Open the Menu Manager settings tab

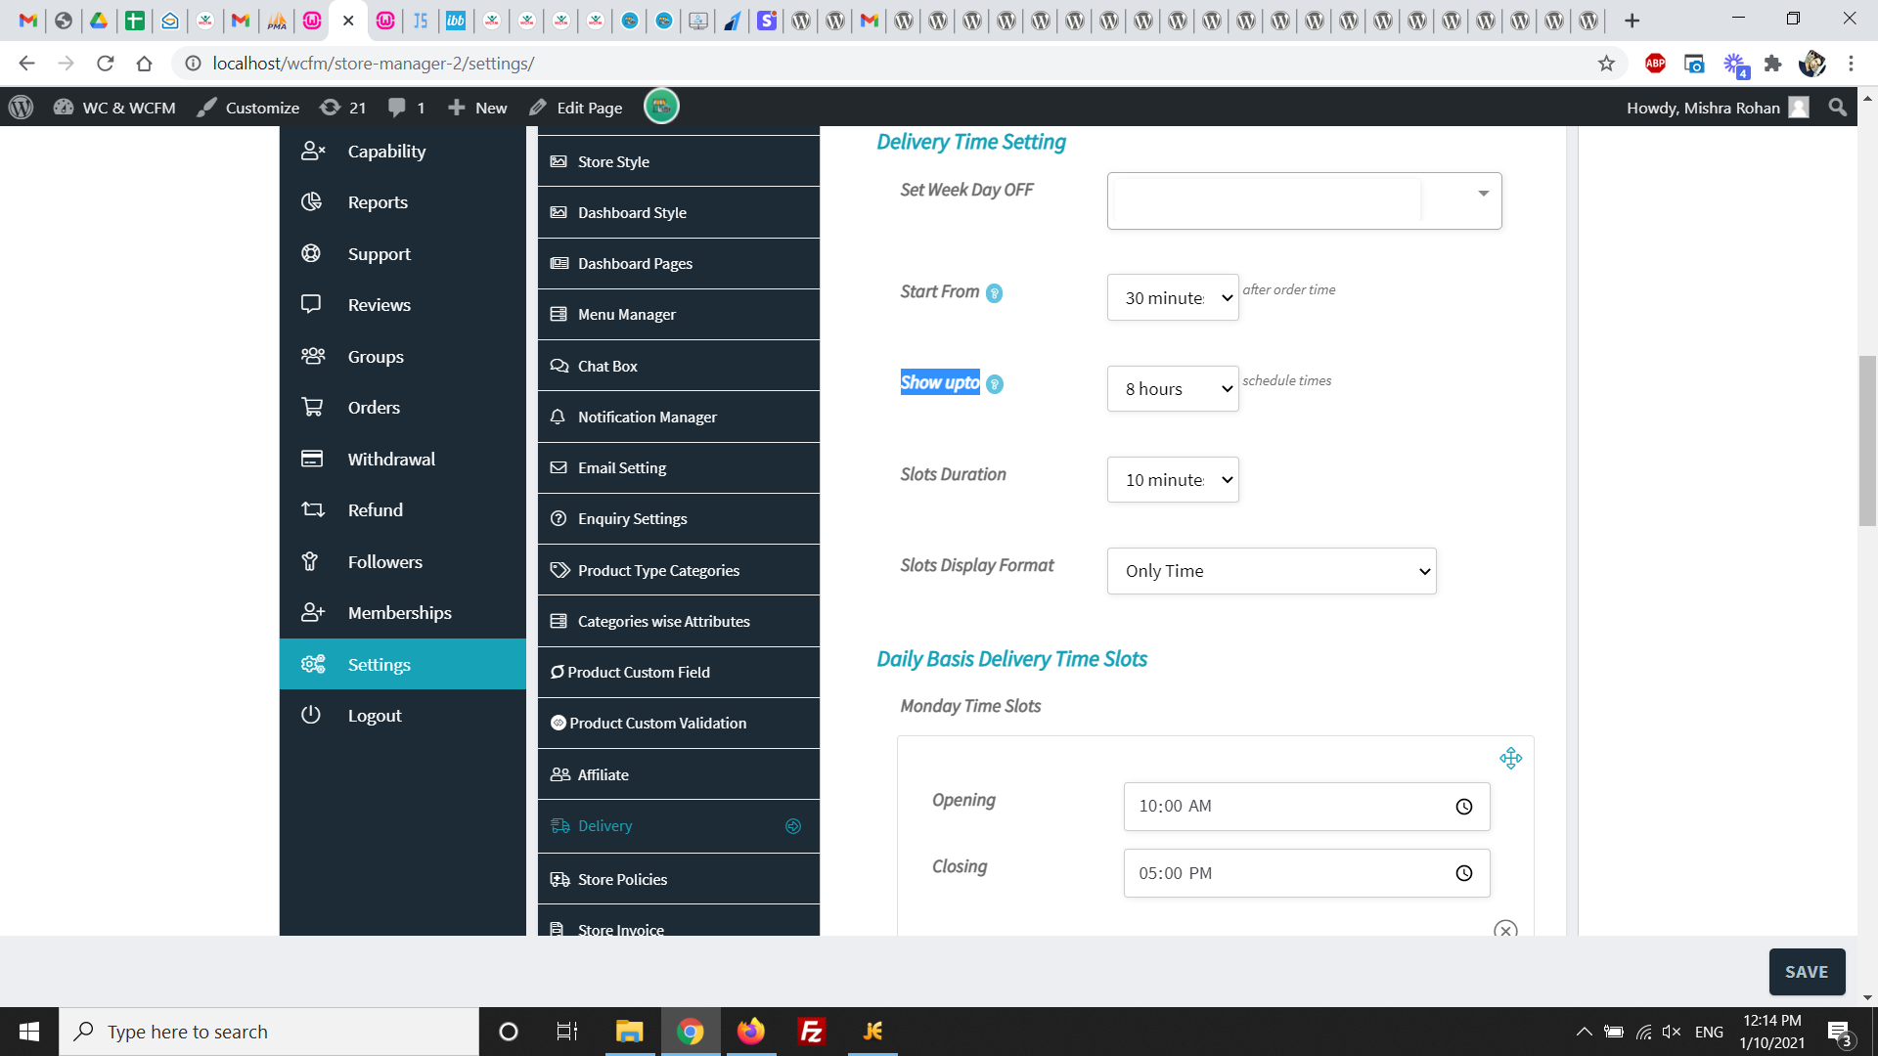coord(678,314)
